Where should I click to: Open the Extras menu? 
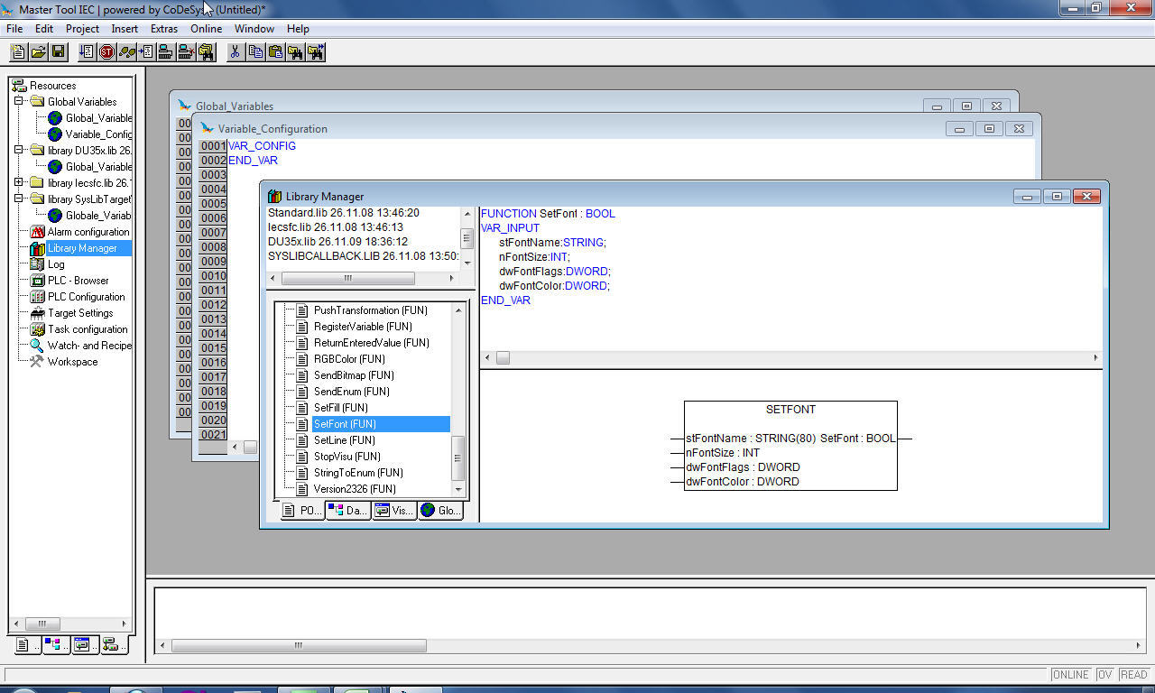tap(164, 29)
